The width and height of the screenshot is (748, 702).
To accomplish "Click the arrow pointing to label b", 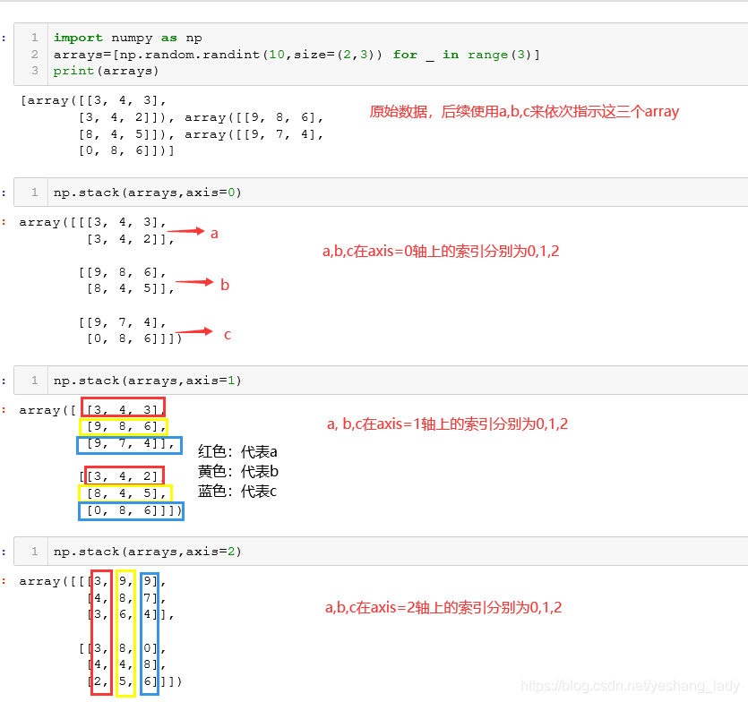I will tap(193, 283).
